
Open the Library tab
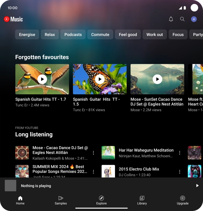click(142, 200)
